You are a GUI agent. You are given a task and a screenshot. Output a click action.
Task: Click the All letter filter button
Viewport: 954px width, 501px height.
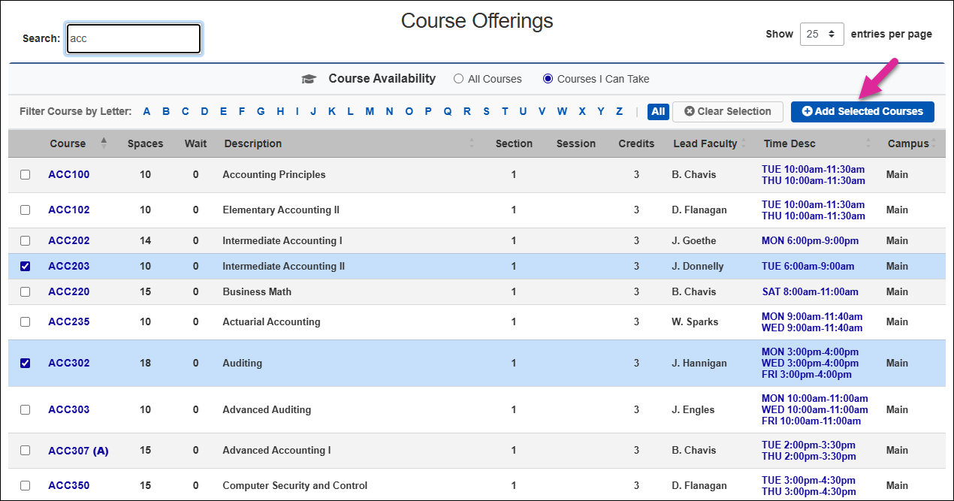point(658,112)
